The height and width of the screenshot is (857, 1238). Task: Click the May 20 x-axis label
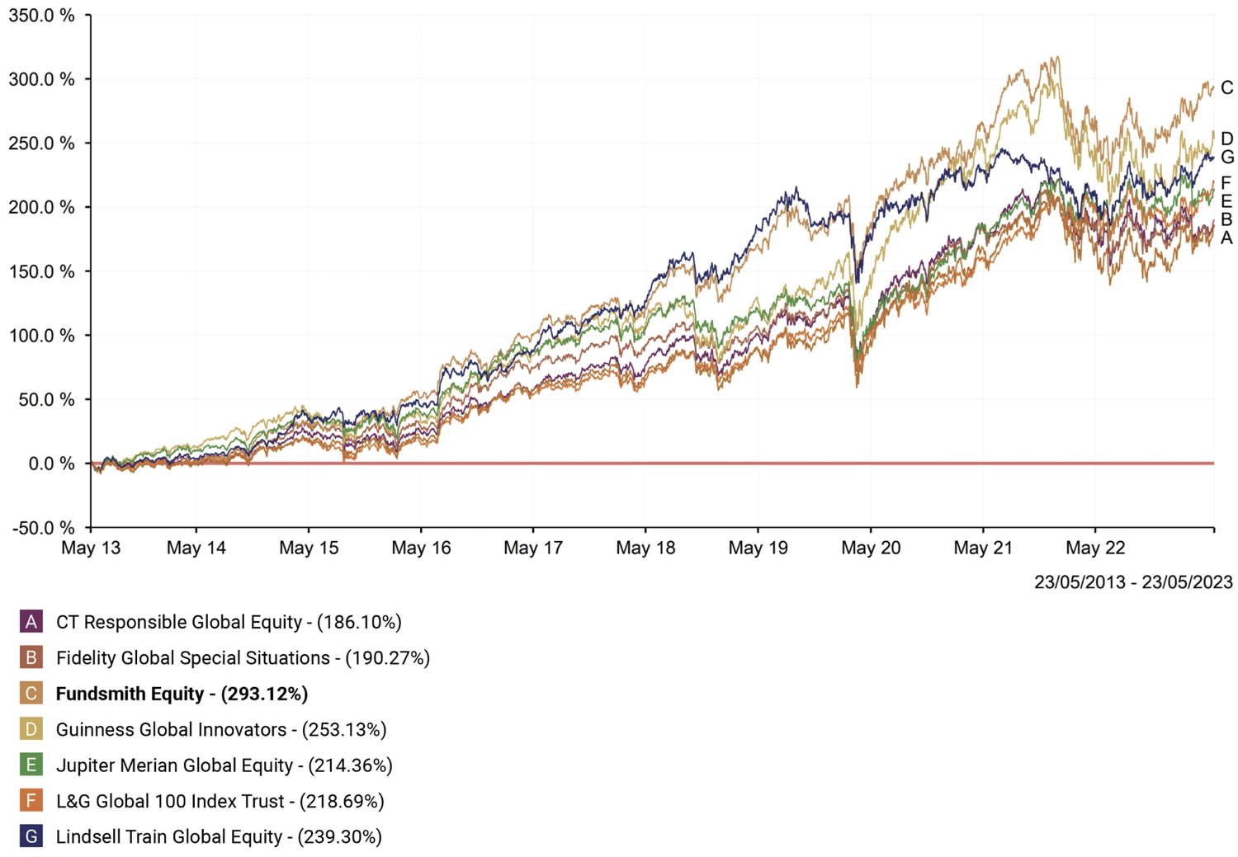tap(871, 548)
